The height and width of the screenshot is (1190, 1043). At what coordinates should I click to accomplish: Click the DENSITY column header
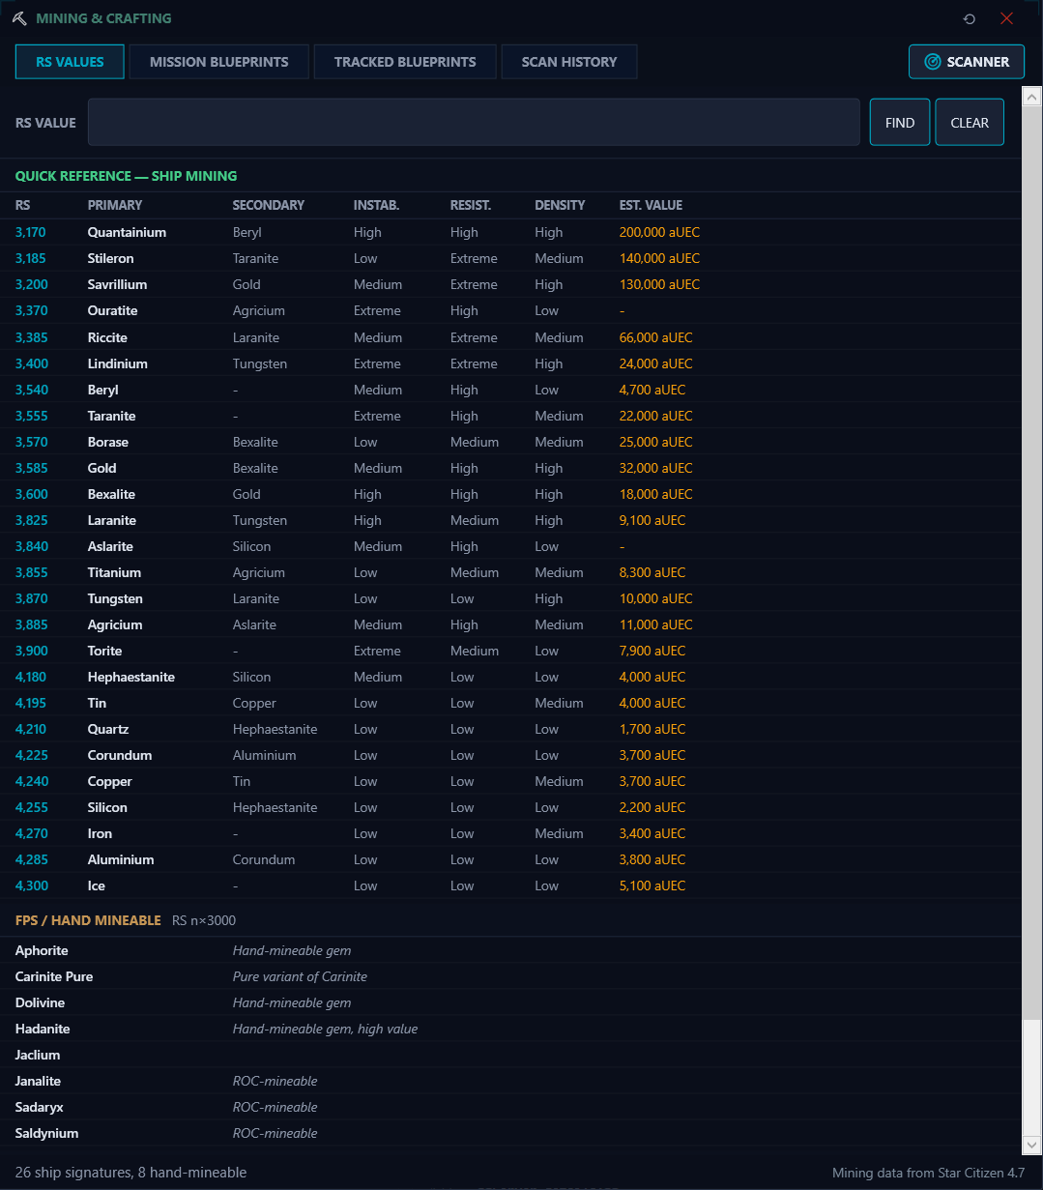(561, 205)
